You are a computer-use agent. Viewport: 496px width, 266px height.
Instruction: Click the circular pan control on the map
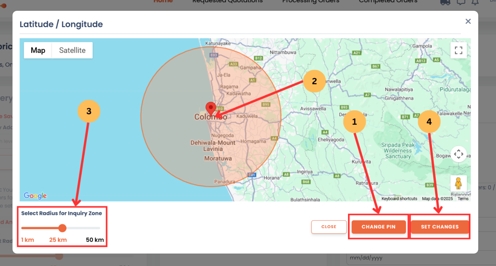(x=458, y=154)
